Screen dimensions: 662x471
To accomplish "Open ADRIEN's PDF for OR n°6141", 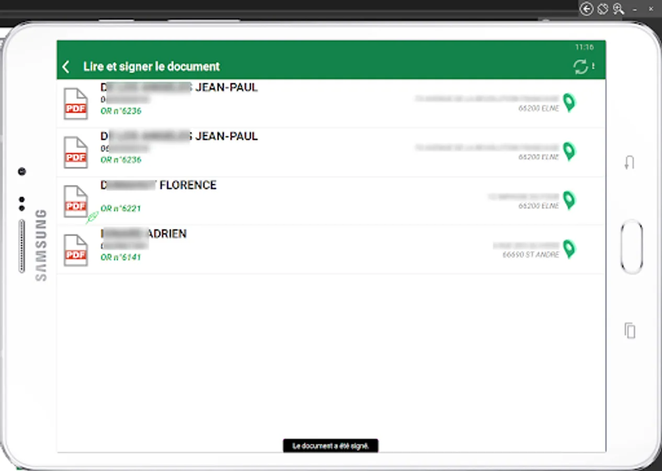I will coord(75,250).
